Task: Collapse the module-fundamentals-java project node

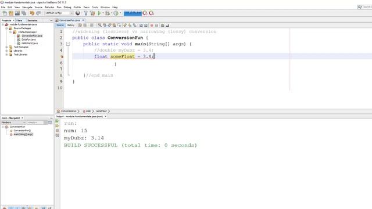Action: click(3, 24)
